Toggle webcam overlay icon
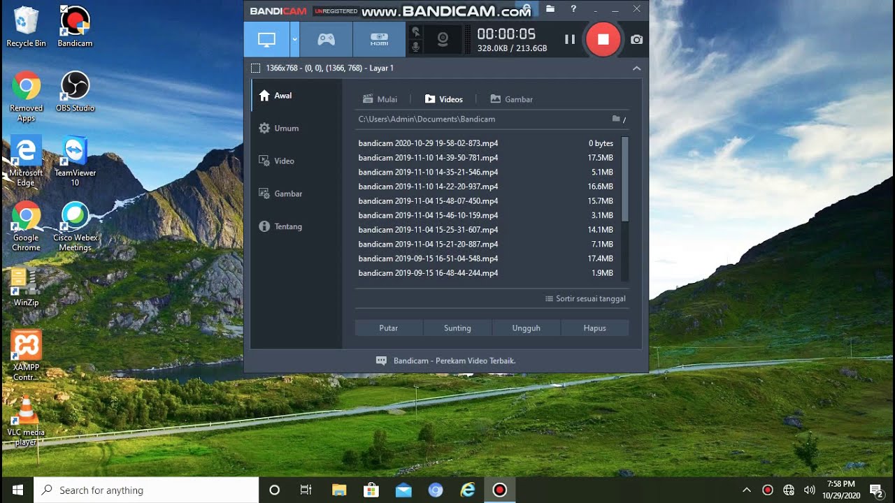 point(443,40)
